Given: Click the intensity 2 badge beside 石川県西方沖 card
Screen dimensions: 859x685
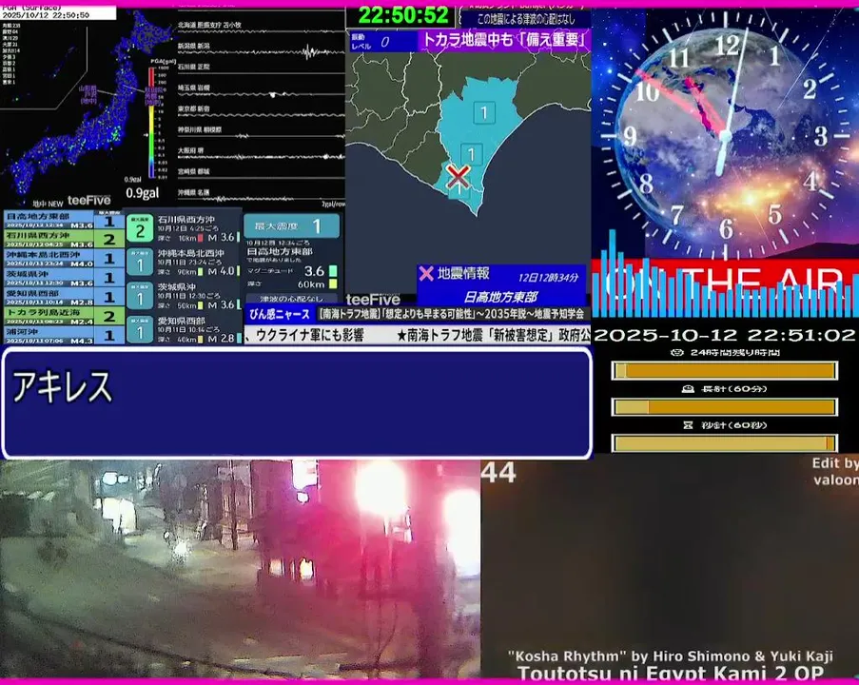Looking at the screenshot, I should (x=140, y=228).
